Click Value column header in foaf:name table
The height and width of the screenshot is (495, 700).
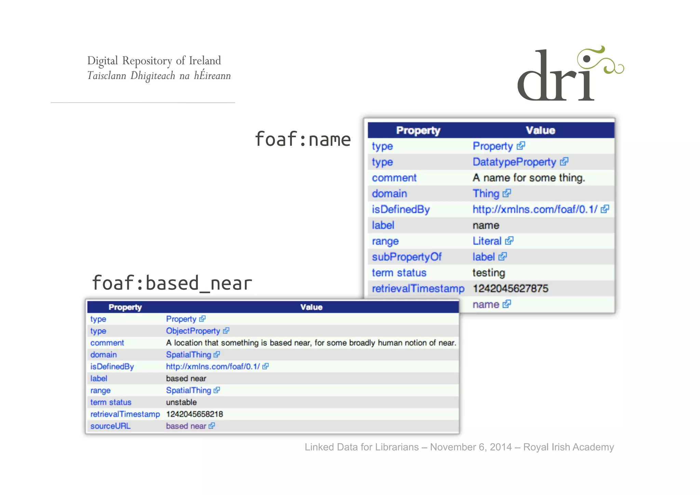pyautogui.click(x=540, y=130)
